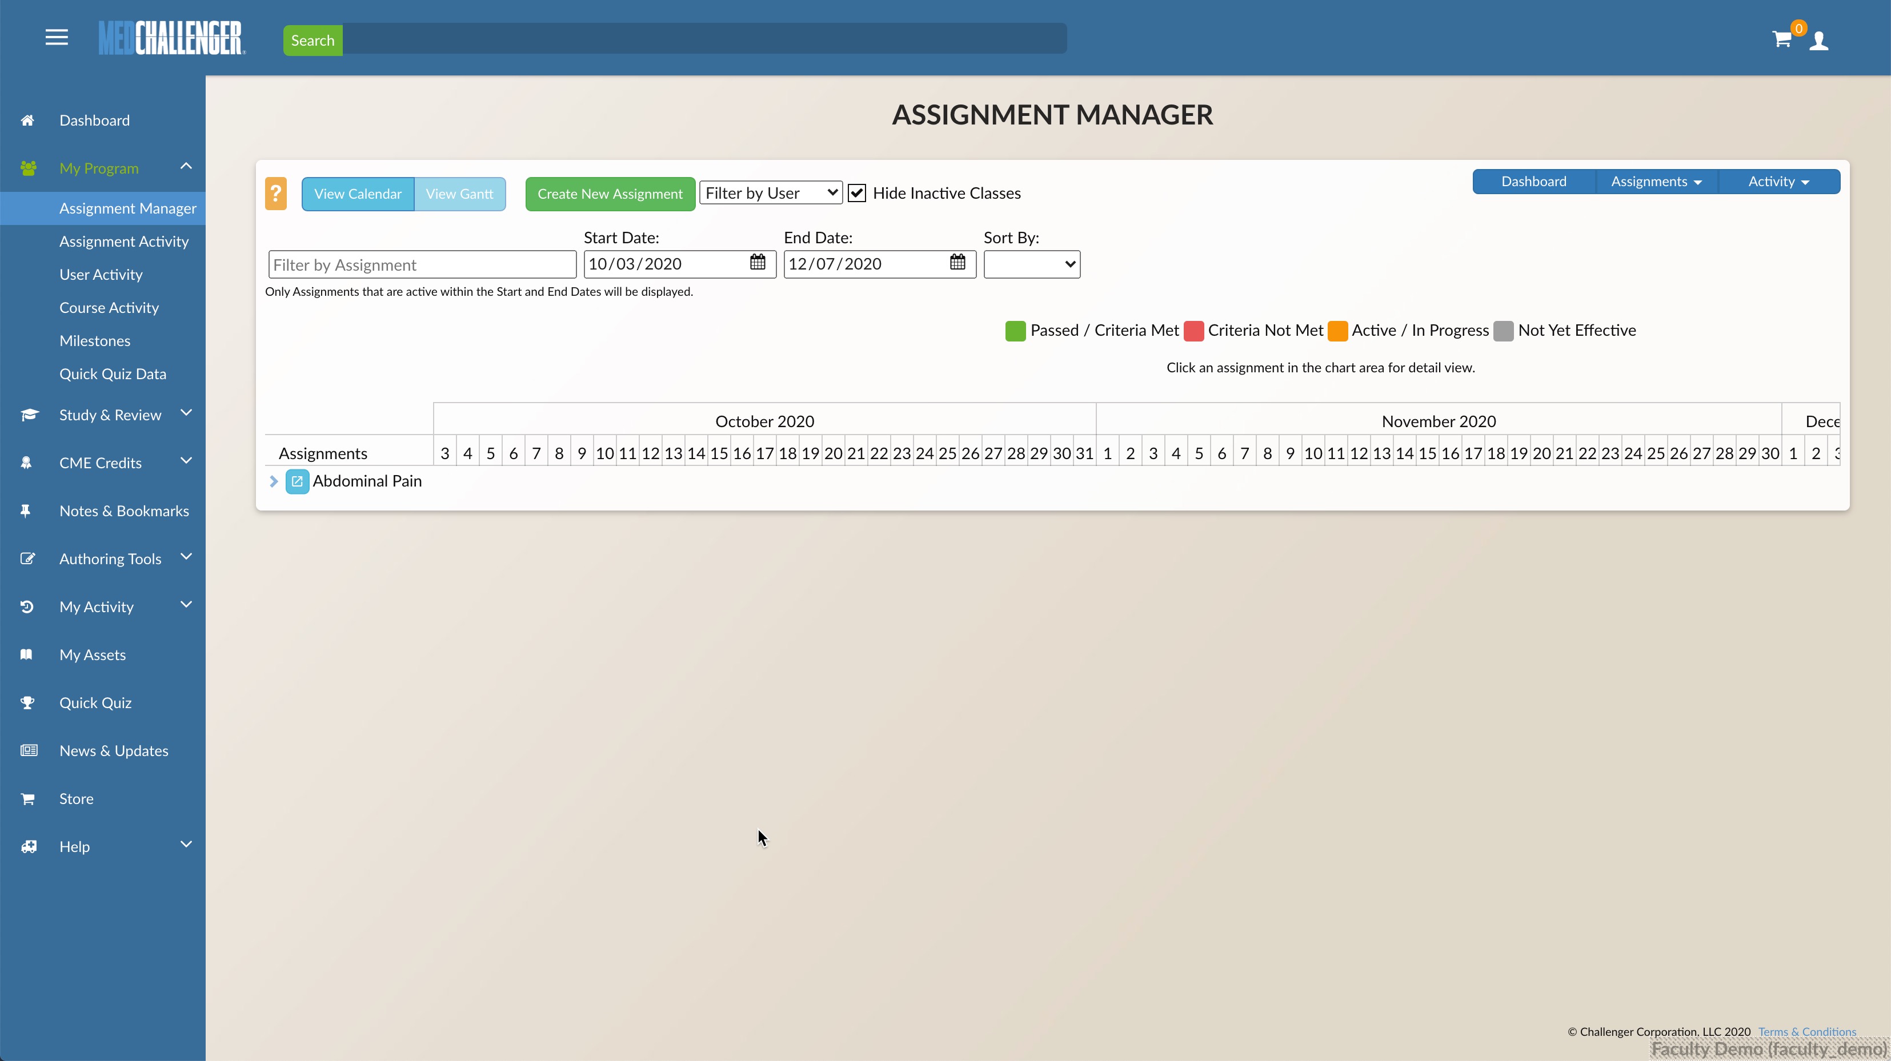Click the Study & Review graduation cap icon
The height and width of the screenshot is (1061, 1891).
click(x=29, y=415)
